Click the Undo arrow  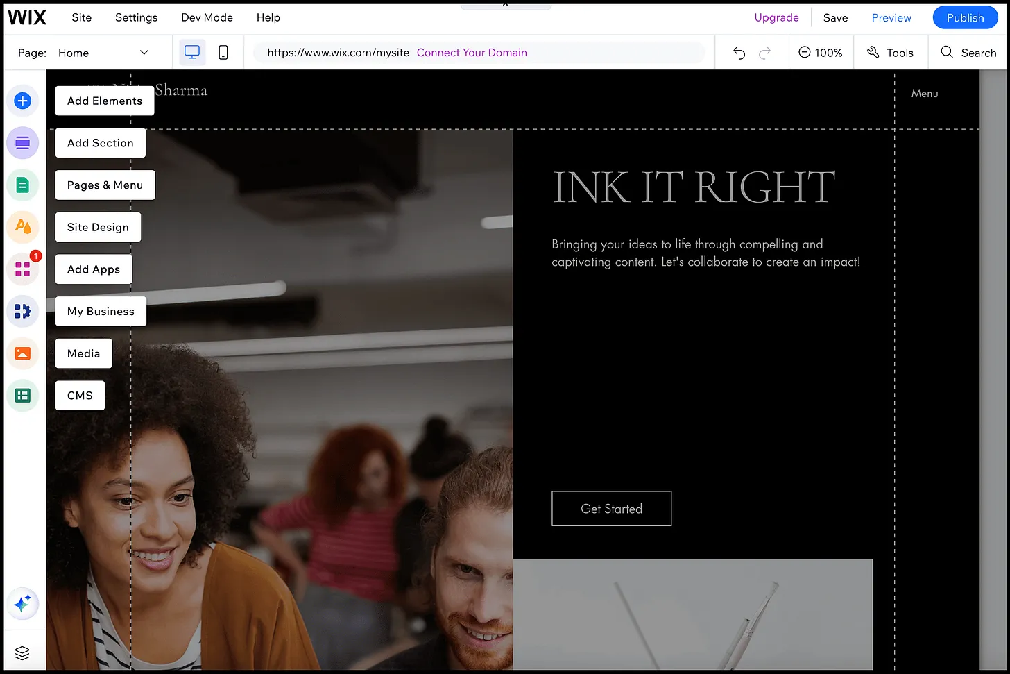pyautogui.click(x=739, y=53)
